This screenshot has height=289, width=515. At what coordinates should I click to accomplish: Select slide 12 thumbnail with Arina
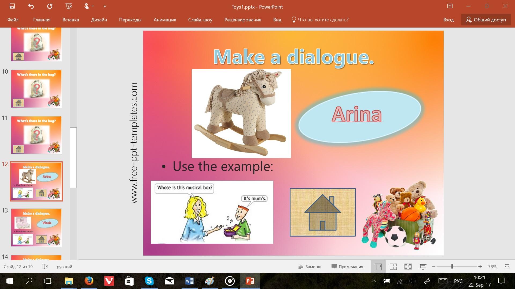[36, 181]
